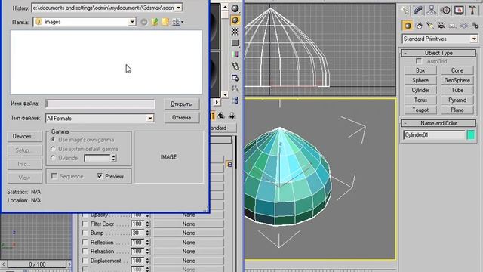The image size is (483, 272).
Task: Open the History path dropdown
Action: tap(178, 8)
